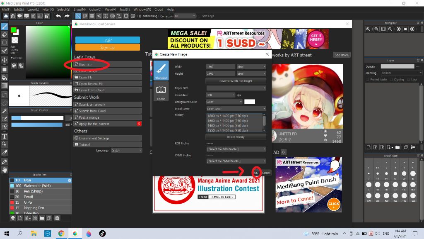The image size is (424, 239).
Task: Click the Width input field showing 1800
Action: (220, 67)
